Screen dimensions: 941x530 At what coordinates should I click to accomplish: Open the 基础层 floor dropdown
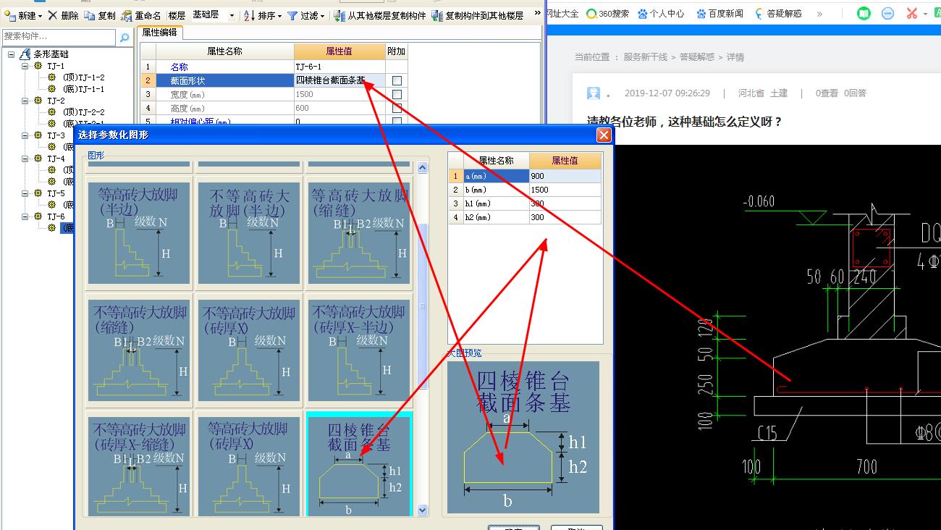point(232,15)
